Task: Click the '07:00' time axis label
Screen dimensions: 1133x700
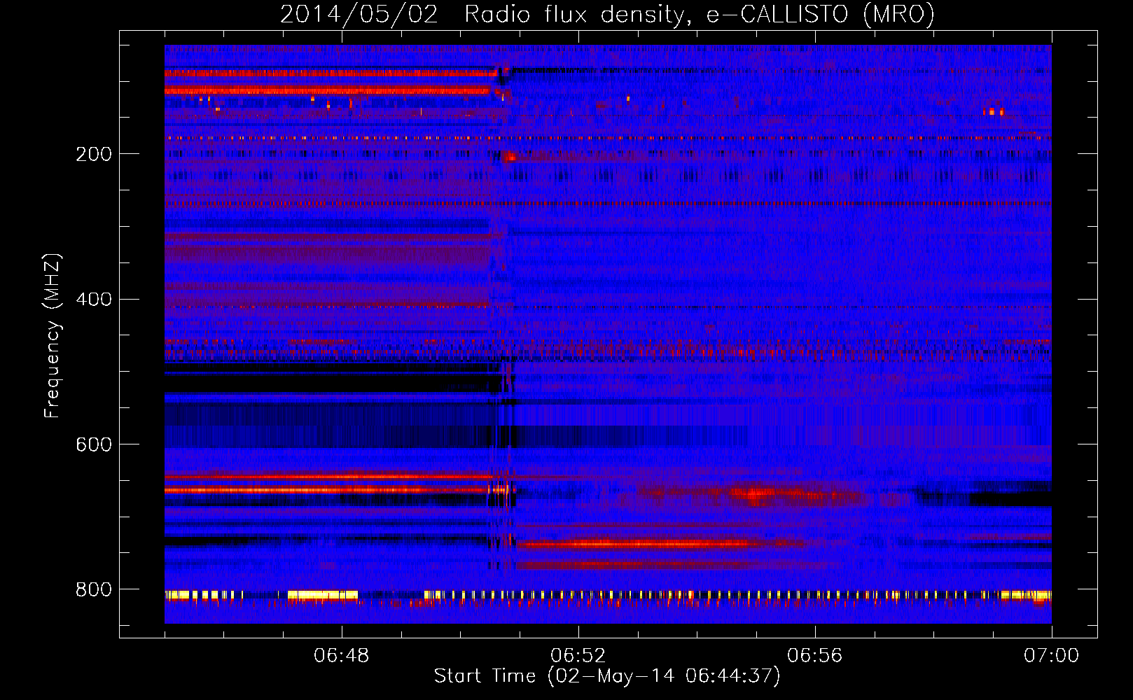Action: (1052, 656)
